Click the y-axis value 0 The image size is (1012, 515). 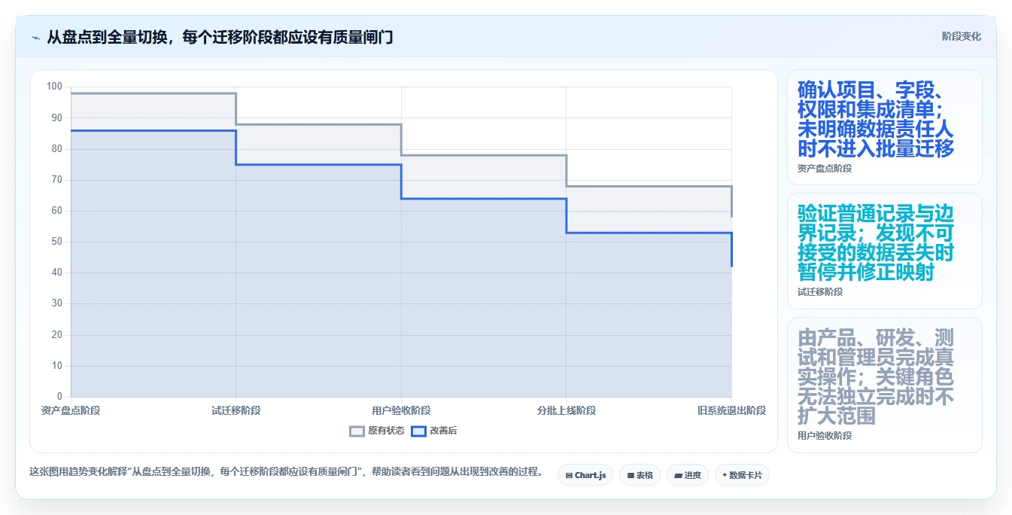point(59,397)
